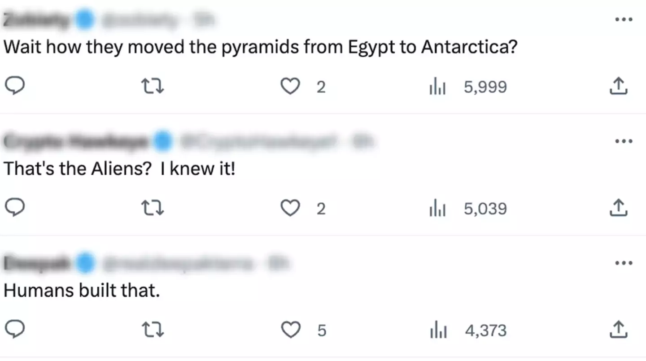Share the pyramids Antarctica tweet
The width and height of the screenshot is (646, 361).
[x=618, y=86]
